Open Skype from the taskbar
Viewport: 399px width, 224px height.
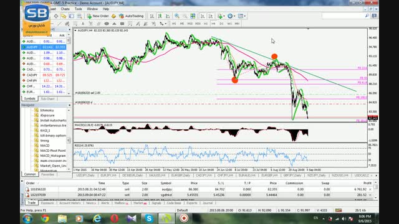click(x=149, y=218)
